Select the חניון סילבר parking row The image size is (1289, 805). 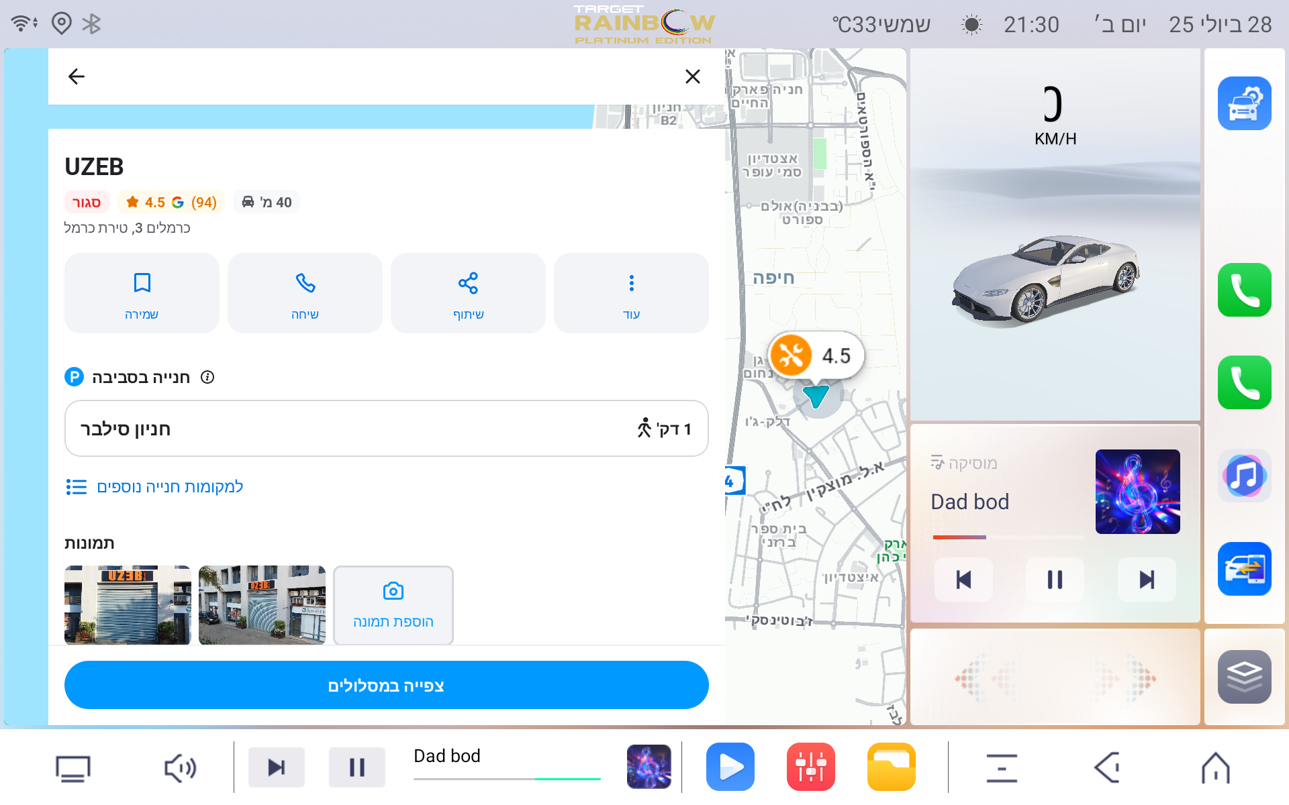[x=386, y=429]
